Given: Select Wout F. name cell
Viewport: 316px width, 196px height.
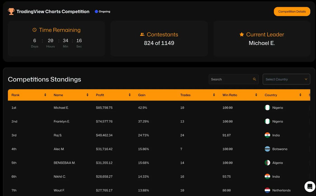Looking at the screenshot, I should tap(59, 190).
